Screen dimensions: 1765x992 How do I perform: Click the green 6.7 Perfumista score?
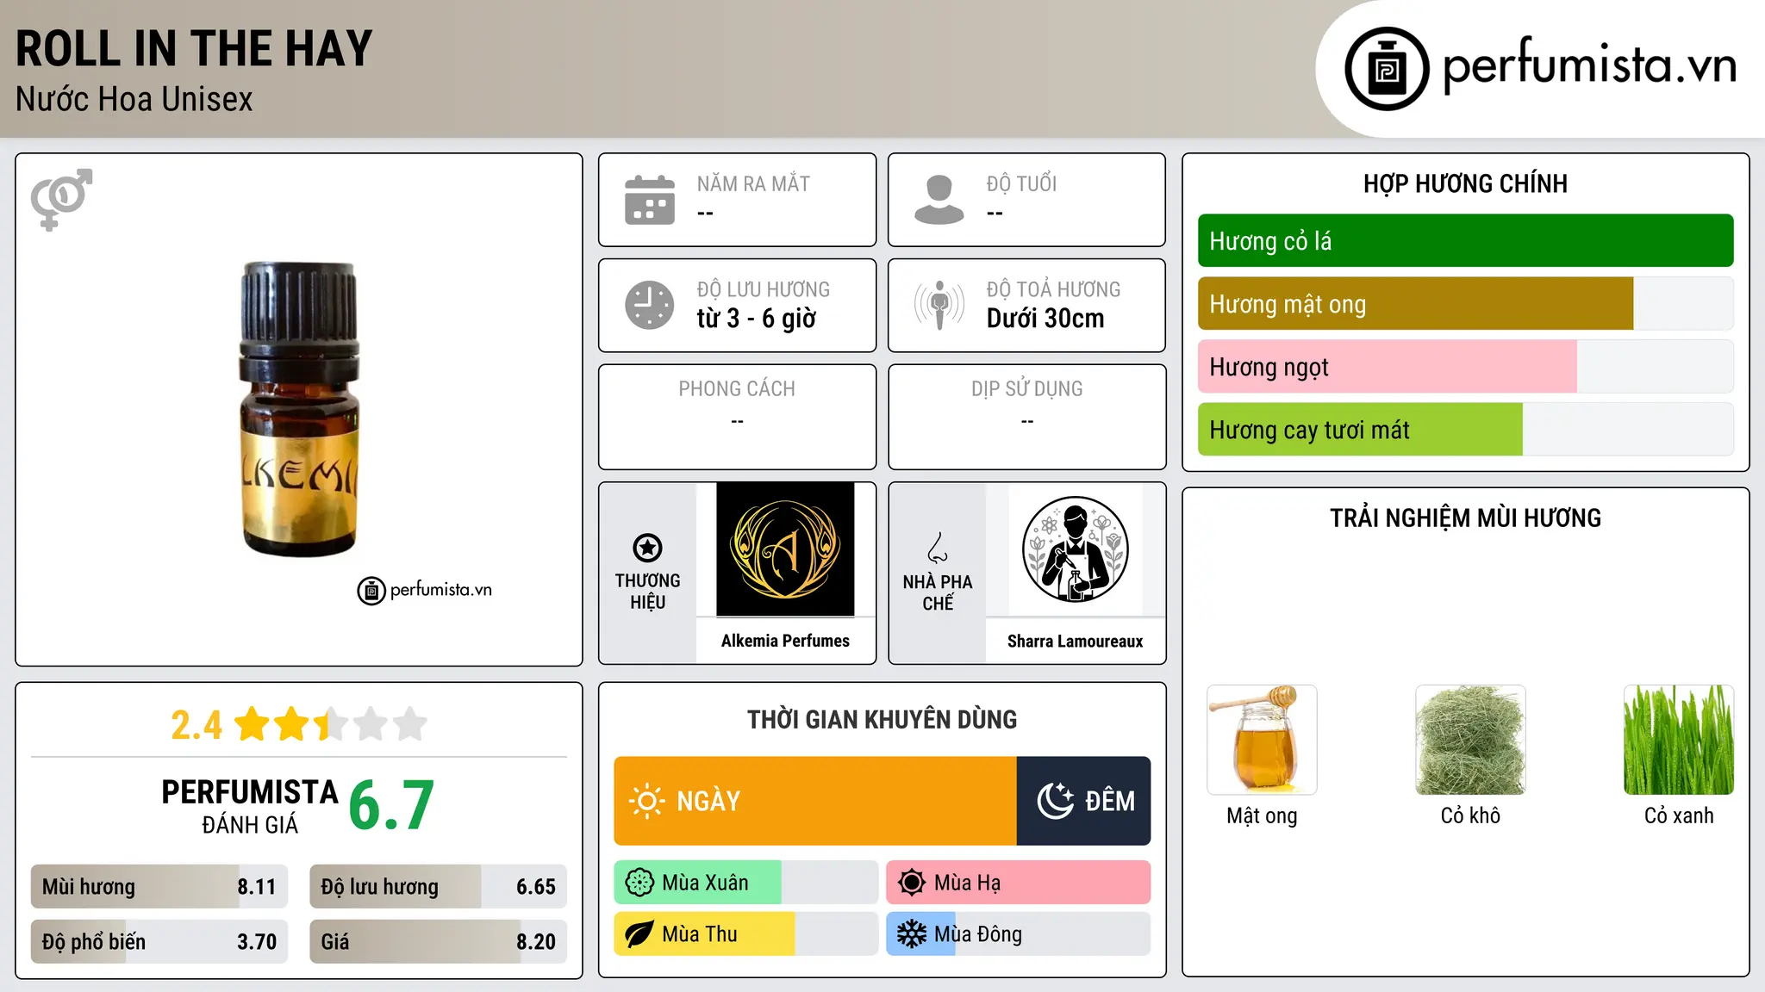tap(391, 806)
